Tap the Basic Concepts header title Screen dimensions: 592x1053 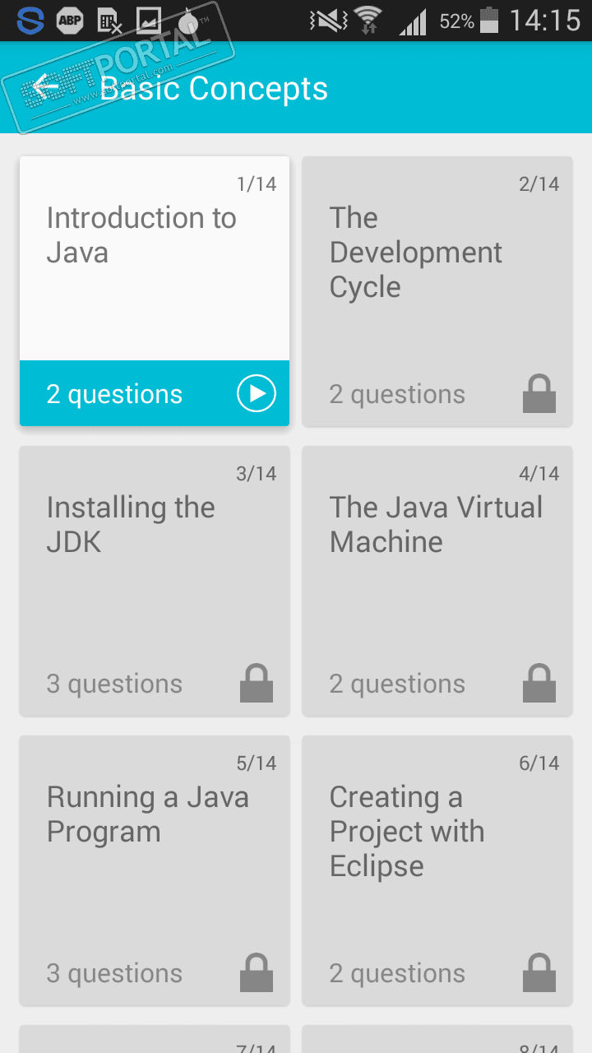coord(214,88)
